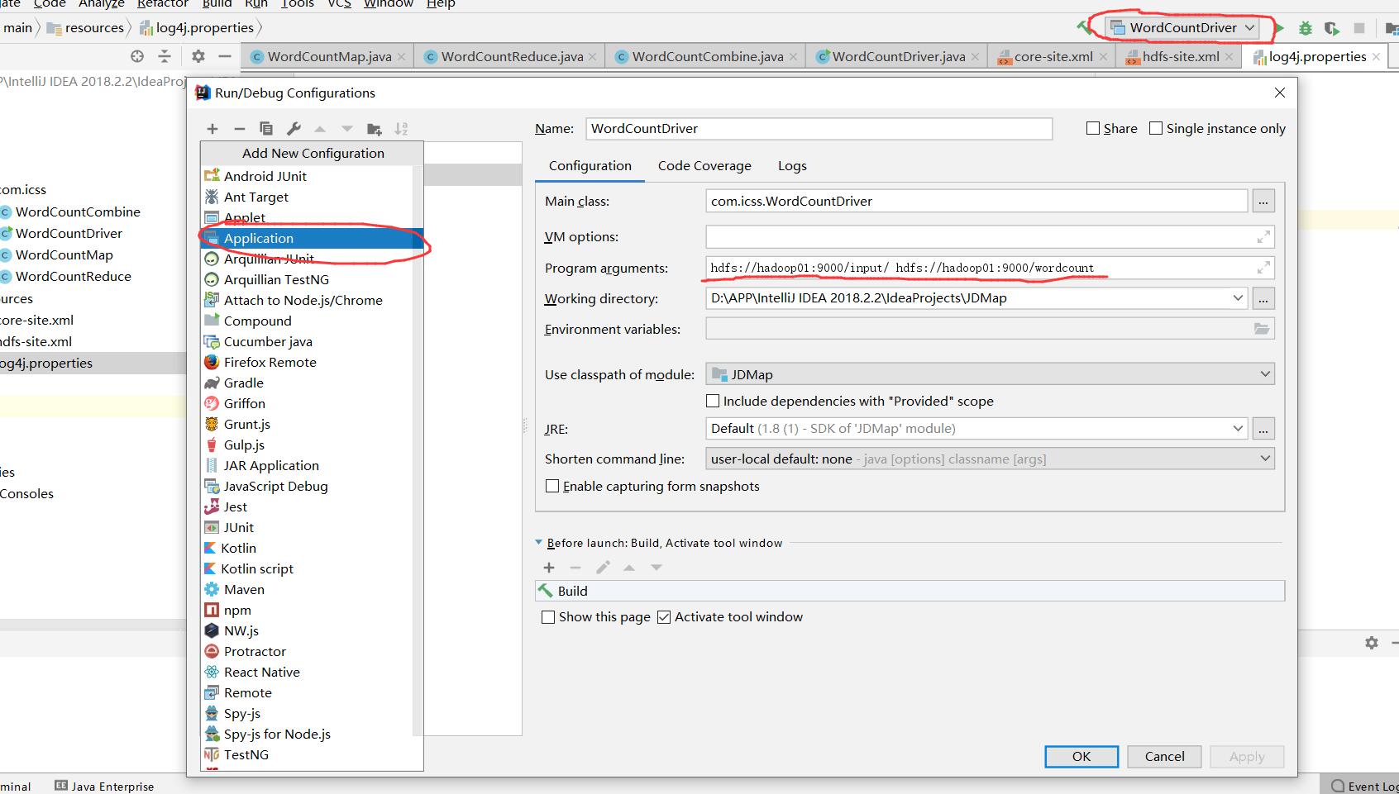
Task: Browse for main class with ellipsis button
Action: [x=1263, y=201]
